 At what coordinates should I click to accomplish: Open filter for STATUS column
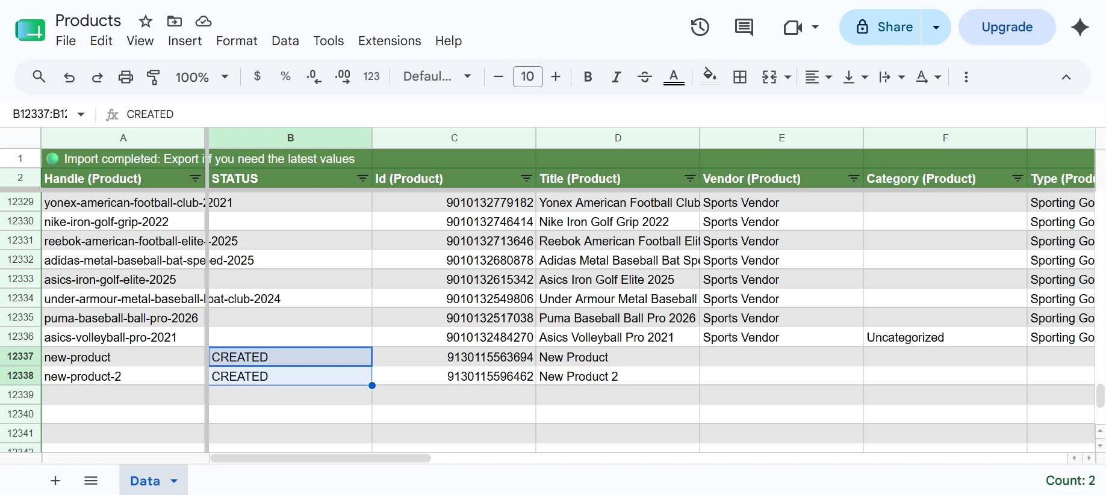point(362,179)
